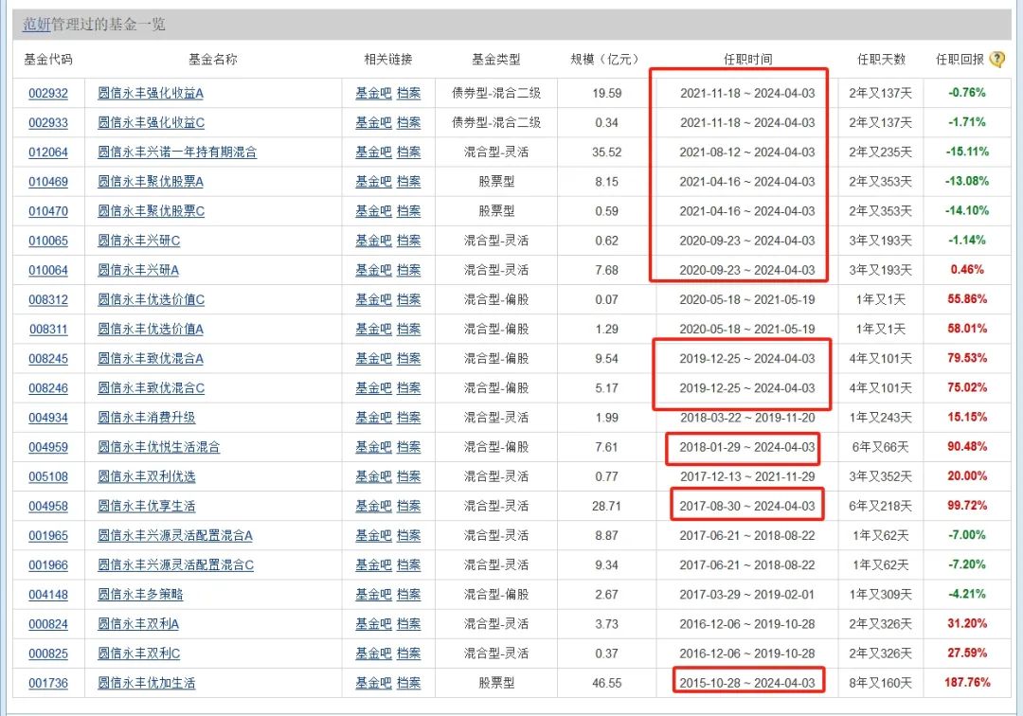Open fund 圆信永丰强化收益A
Image resolution: width=1023 pixels, height=716 pixels.
(x=151, y=93)
